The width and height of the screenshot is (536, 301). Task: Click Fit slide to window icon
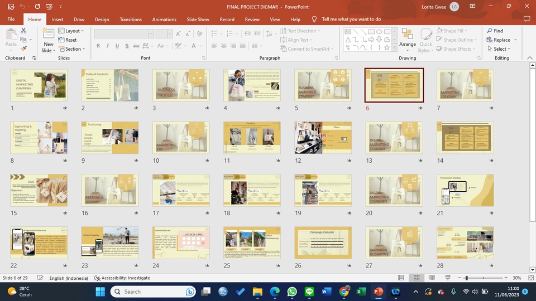click(x=531, y=278)
